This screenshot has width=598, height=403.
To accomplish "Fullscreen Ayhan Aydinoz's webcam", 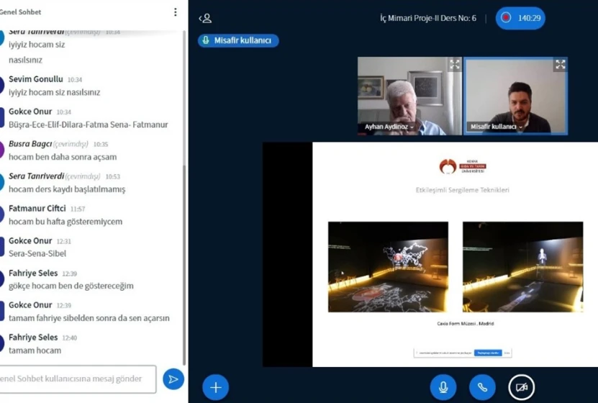I will click(x=454, y=65).
